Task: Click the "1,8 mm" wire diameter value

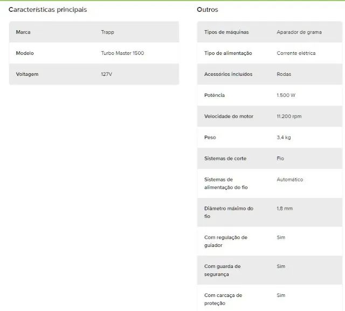Action: (285, 208)
